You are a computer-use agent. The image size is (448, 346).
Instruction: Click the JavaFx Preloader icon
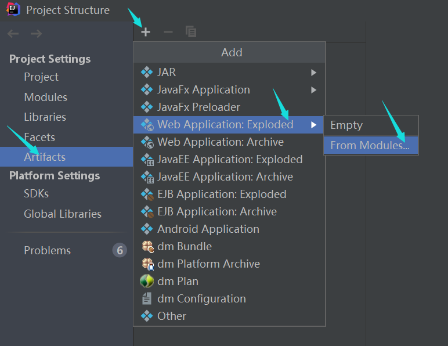click(x=147, y=107)
